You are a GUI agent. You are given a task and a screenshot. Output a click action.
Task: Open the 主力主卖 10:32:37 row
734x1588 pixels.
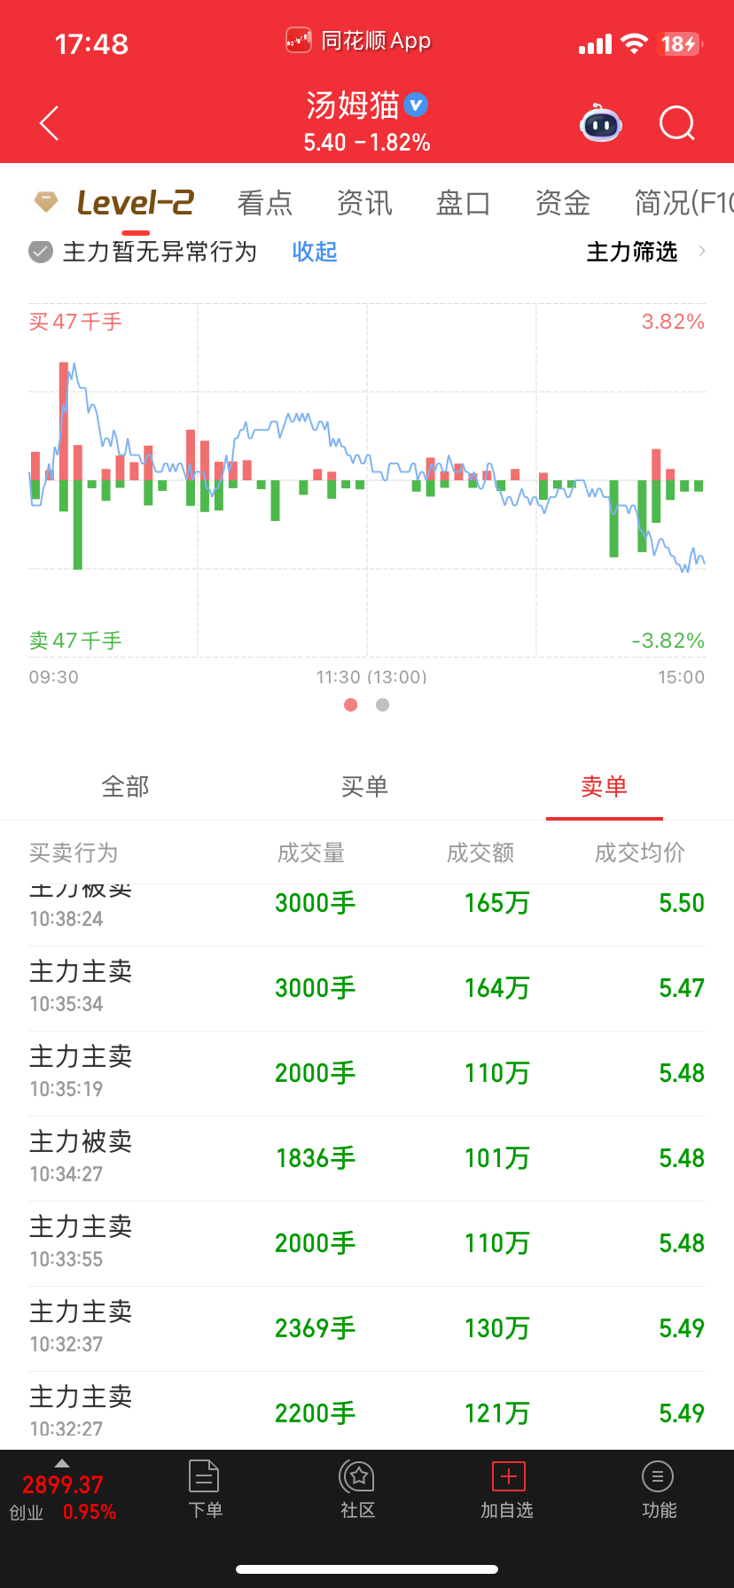pyautogui.click(x=367, y=1328)
